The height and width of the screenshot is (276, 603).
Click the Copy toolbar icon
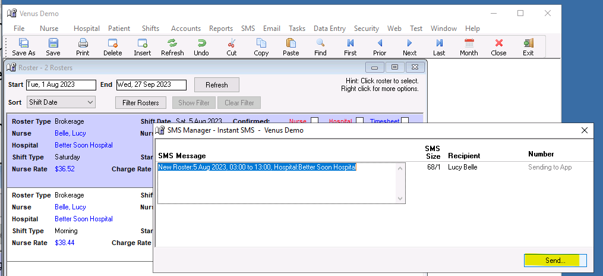click(261, 43)
